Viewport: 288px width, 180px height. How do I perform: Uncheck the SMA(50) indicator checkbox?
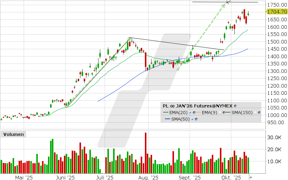coord(192,119)
